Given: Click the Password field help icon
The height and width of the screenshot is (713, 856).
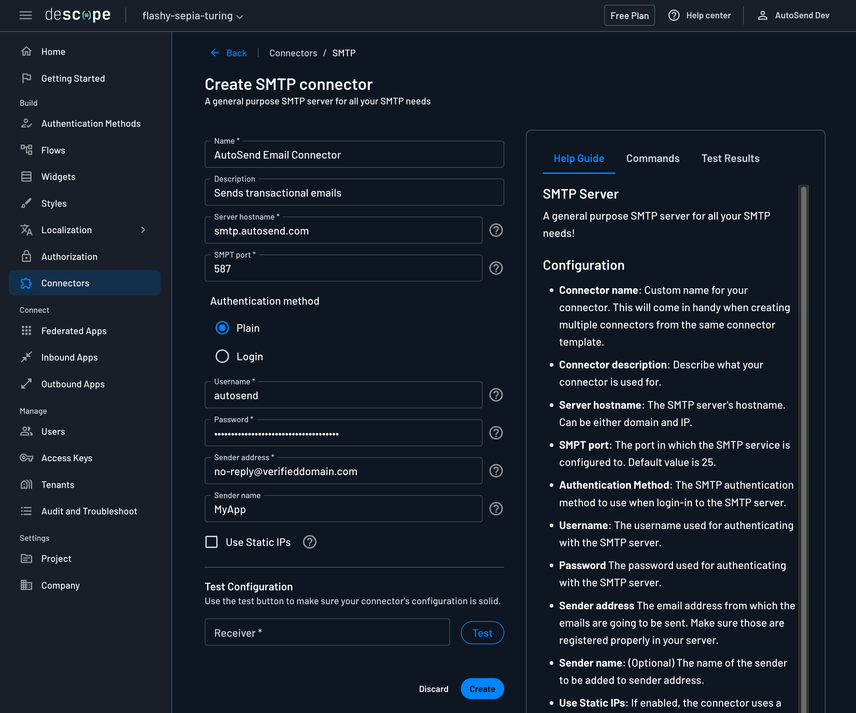Looking at the screenshot, I should (x=496, y=433).
